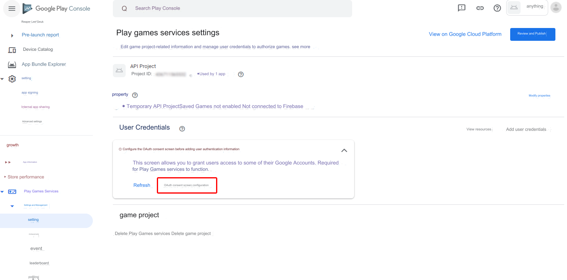The height and width of the screenshot is (280, 567).
Task: Click Review and Publish button
Action: pos(533,34)
